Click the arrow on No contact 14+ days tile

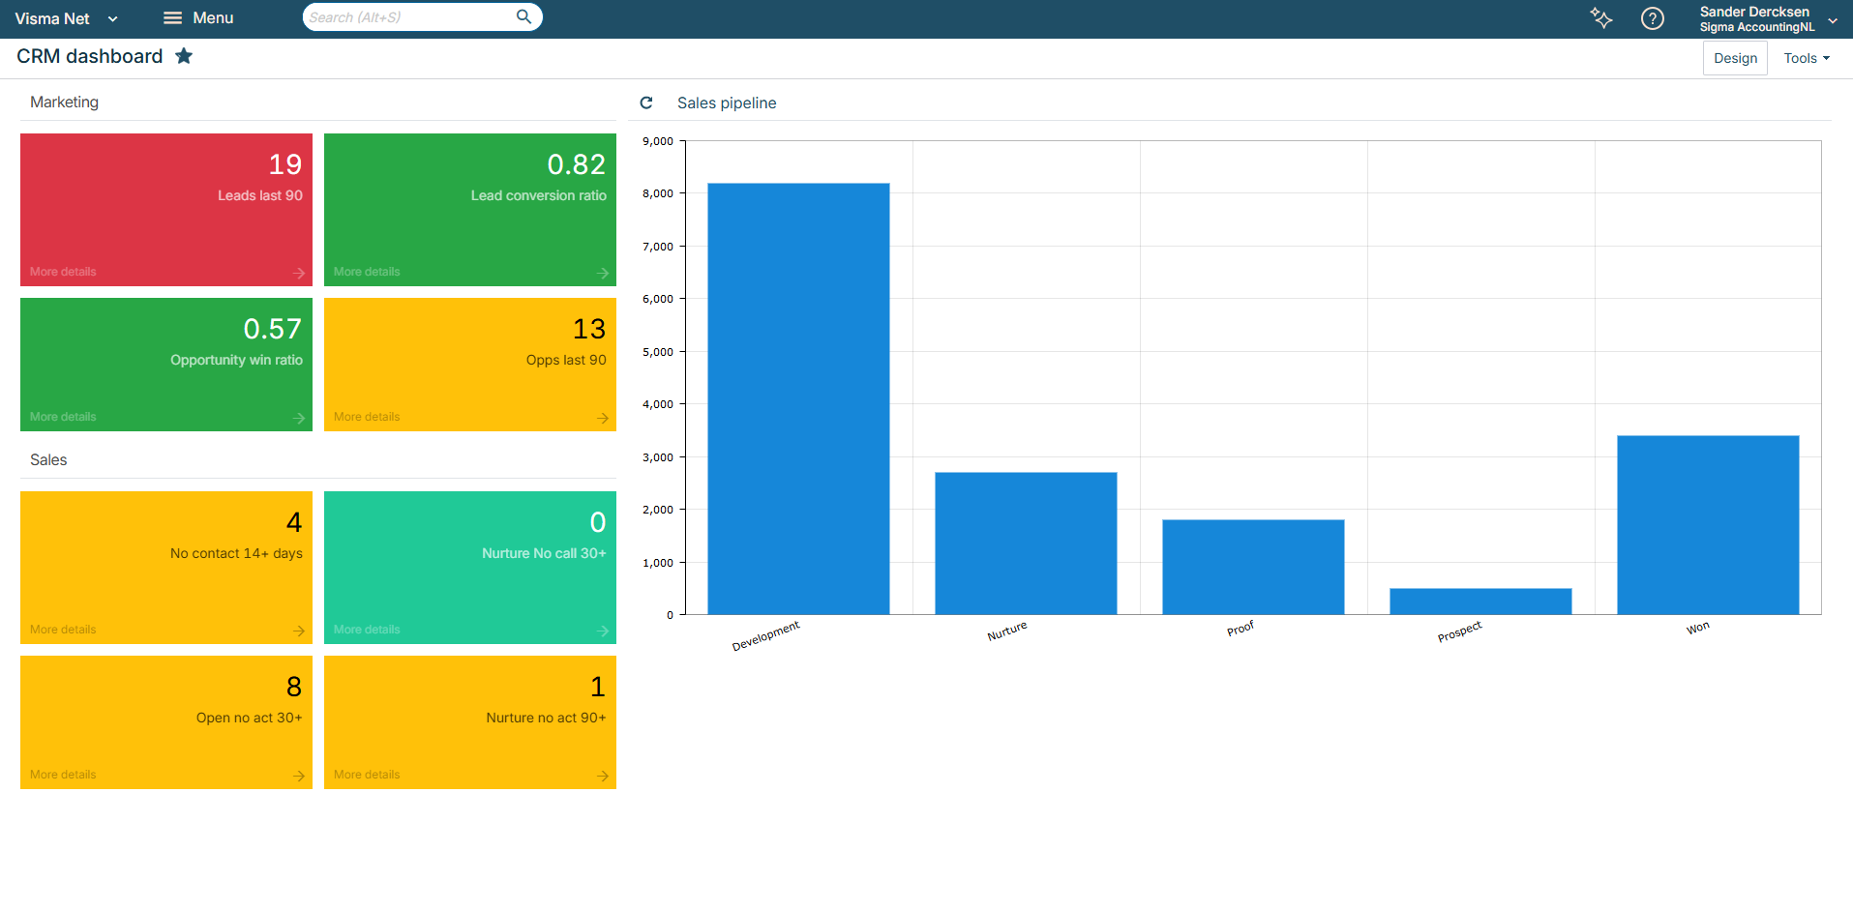pyautogui.click(x=297, y=631)
